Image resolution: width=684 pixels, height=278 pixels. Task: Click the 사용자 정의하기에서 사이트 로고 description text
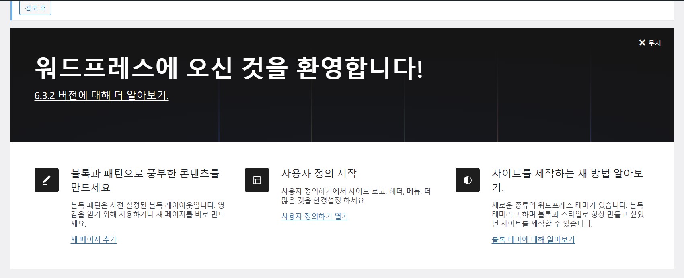(x=356, y=196)
